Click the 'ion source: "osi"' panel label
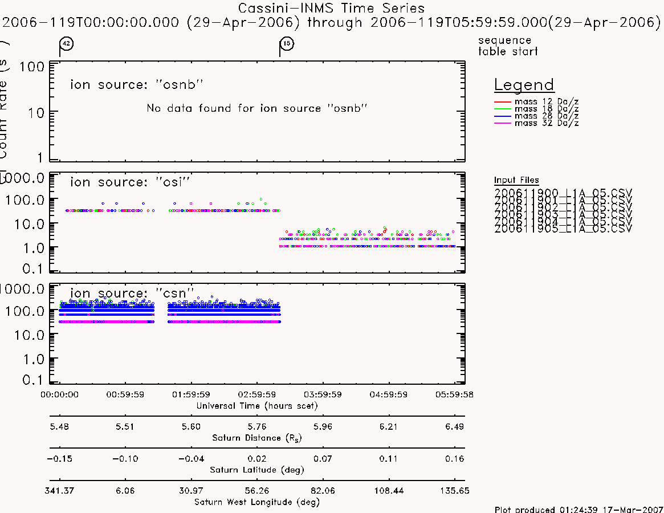The image size is (664, 513). click(x=130, y=182)
